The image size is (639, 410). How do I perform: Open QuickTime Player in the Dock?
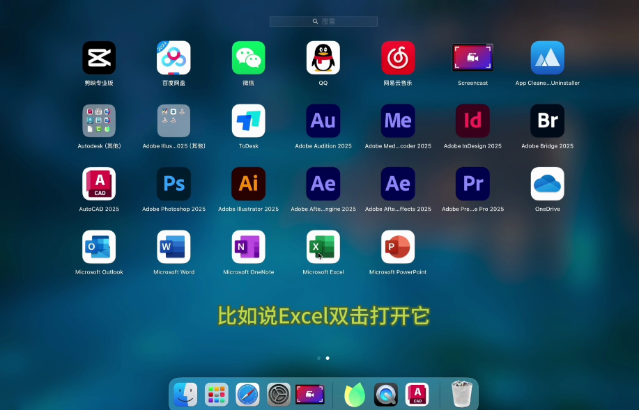[x=386, y=395]
